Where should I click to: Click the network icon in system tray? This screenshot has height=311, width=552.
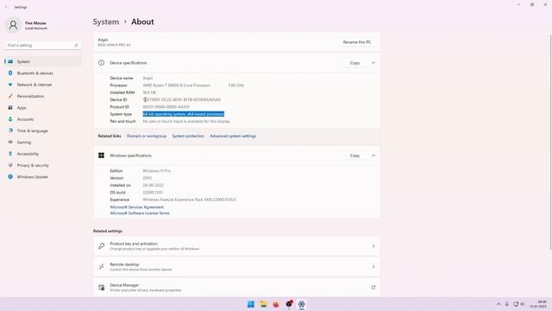tap(516, 304)
